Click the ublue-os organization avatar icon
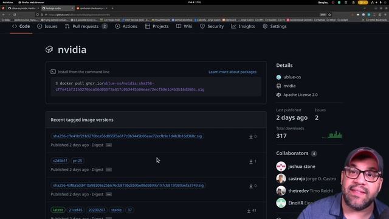This screenshot has height=219, width=389. coord(278,77)
